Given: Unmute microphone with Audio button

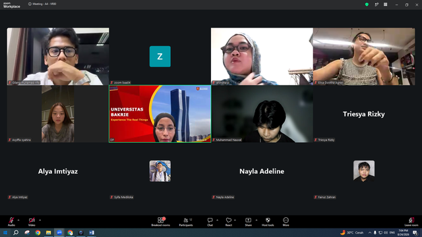Looking at the screenshot, I should point(11,222).
